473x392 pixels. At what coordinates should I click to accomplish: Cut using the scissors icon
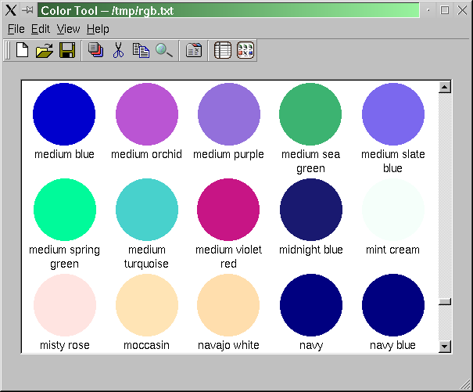tap(118, 50)
